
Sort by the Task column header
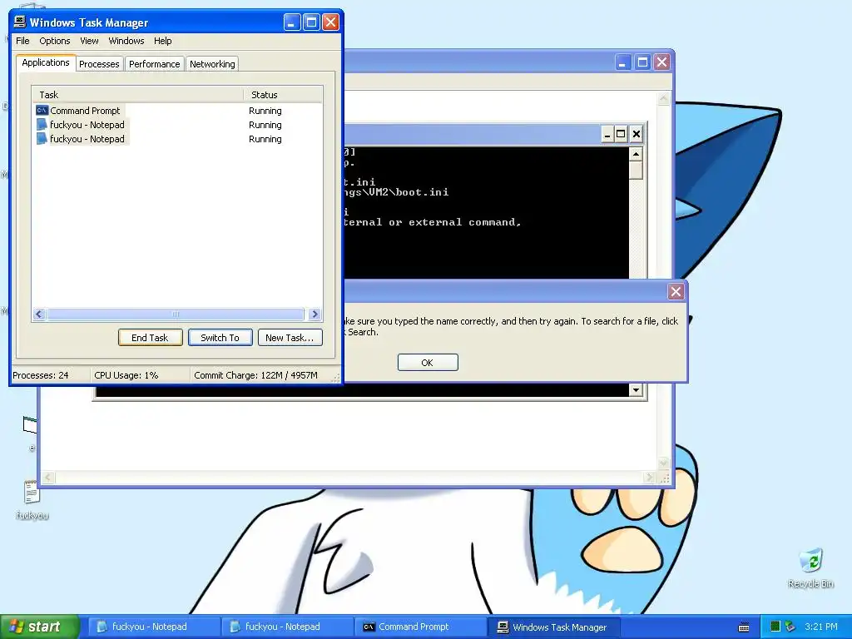click(x=137, y=95)
